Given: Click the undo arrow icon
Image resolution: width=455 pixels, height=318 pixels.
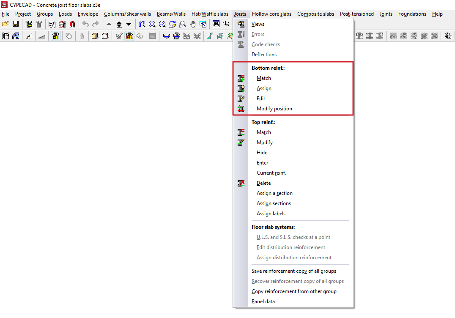Looking at the screenshot, I should [85, 24].
